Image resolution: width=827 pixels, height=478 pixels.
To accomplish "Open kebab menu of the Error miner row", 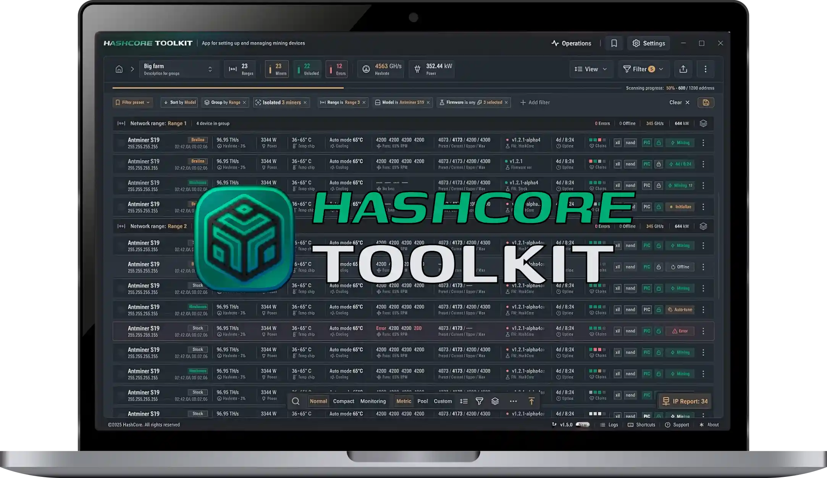I will point(703,331).
